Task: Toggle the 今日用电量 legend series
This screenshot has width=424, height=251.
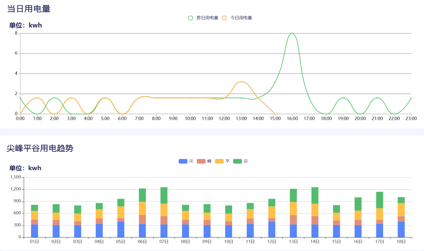Action: 237,18
